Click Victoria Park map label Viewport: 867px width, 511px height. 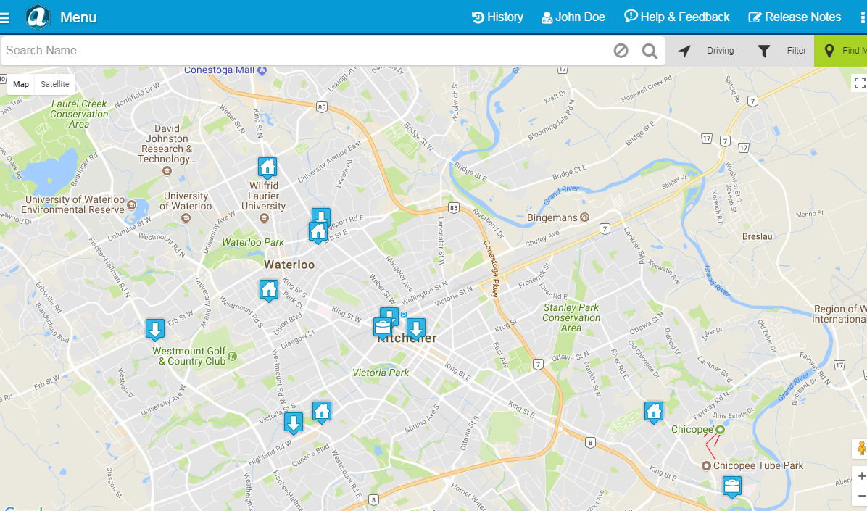(381, 373)
